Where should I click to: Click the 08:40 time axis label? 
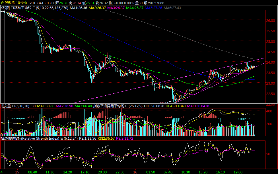pyautogui.click(x=33, y=172)
